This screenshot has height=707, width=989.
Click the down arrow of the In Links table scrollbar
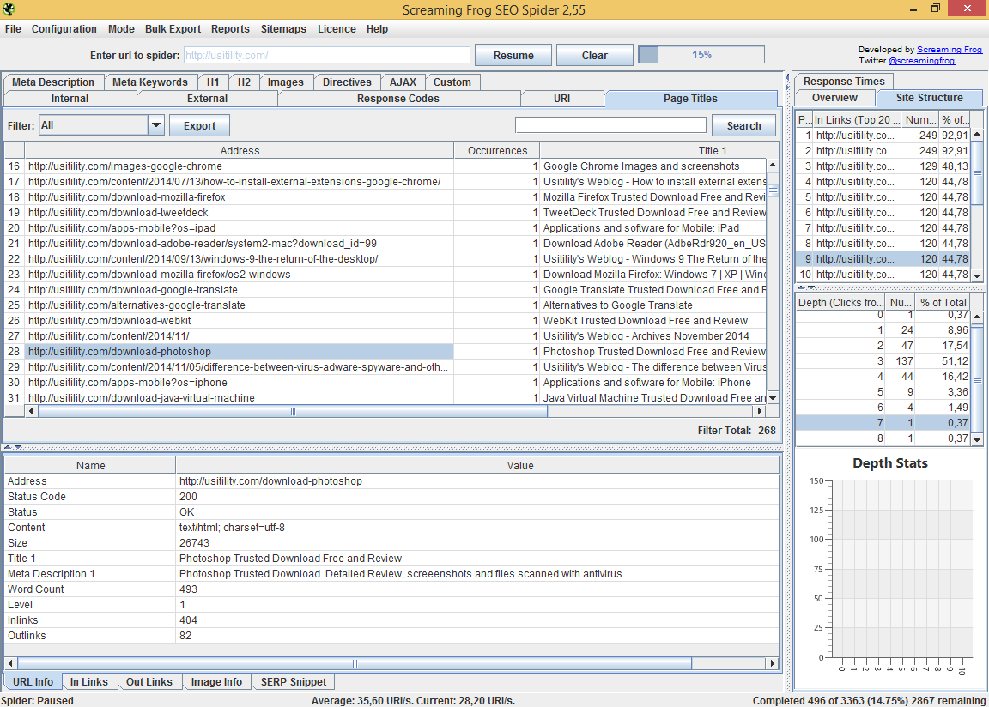977,275
